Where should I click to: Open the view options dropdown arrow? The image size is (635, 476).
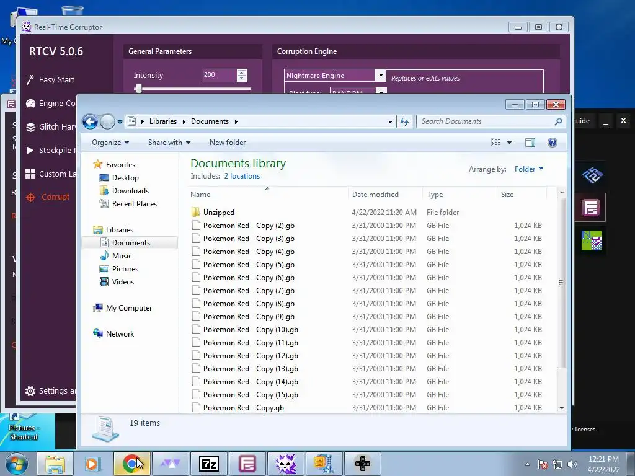click(509, 143)
